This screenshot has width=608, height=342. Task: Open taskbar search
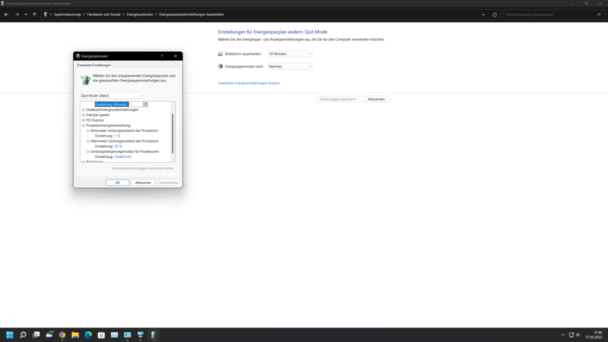point(23,335)
